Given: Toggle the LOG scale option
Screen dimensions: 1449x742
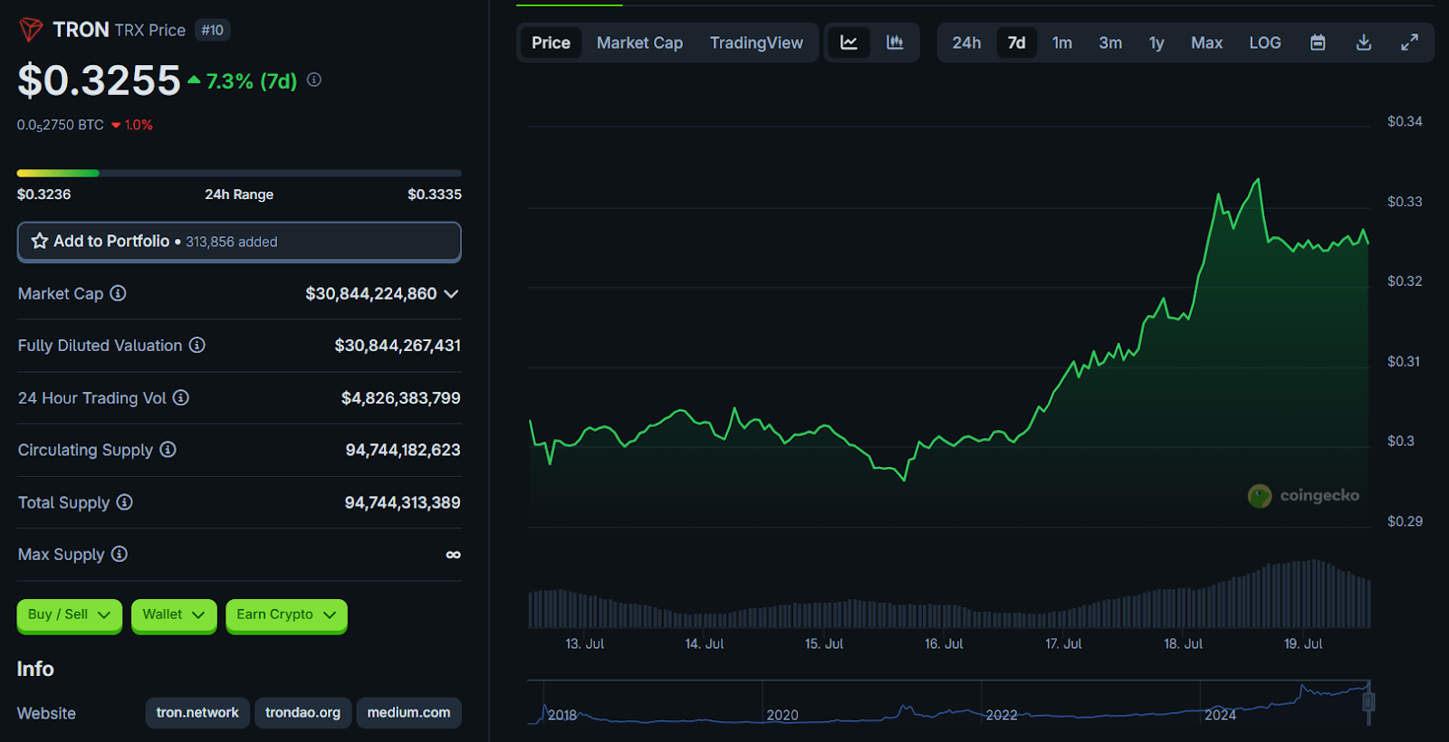Looking at the screenshot, I should 1264,43.
